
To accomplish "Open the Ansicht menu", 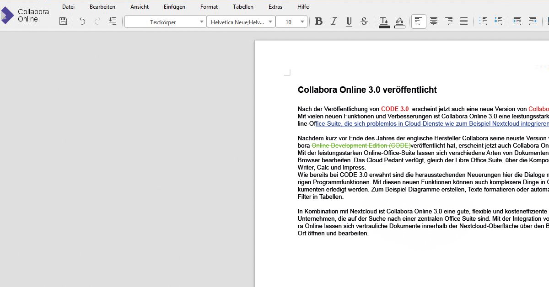I will click(140, 7).
